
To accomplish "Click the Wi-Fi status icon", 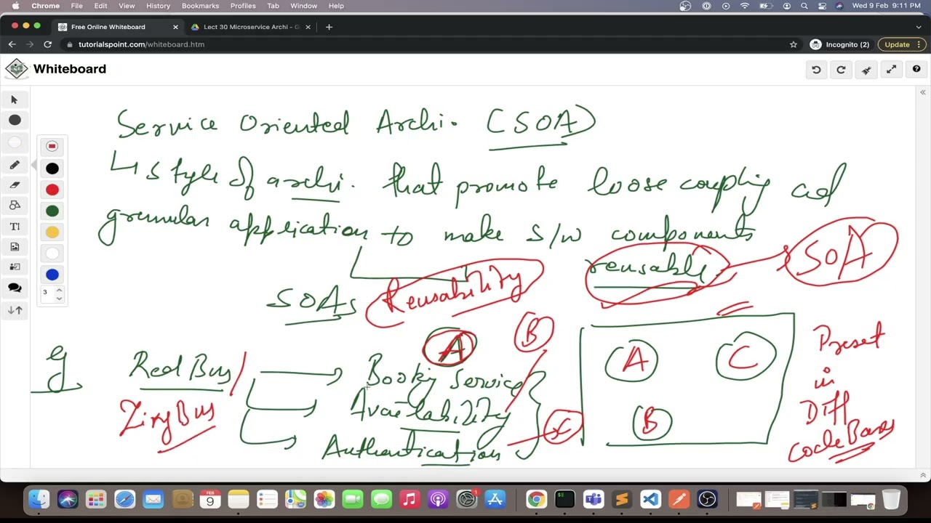I will click(745, 6).
